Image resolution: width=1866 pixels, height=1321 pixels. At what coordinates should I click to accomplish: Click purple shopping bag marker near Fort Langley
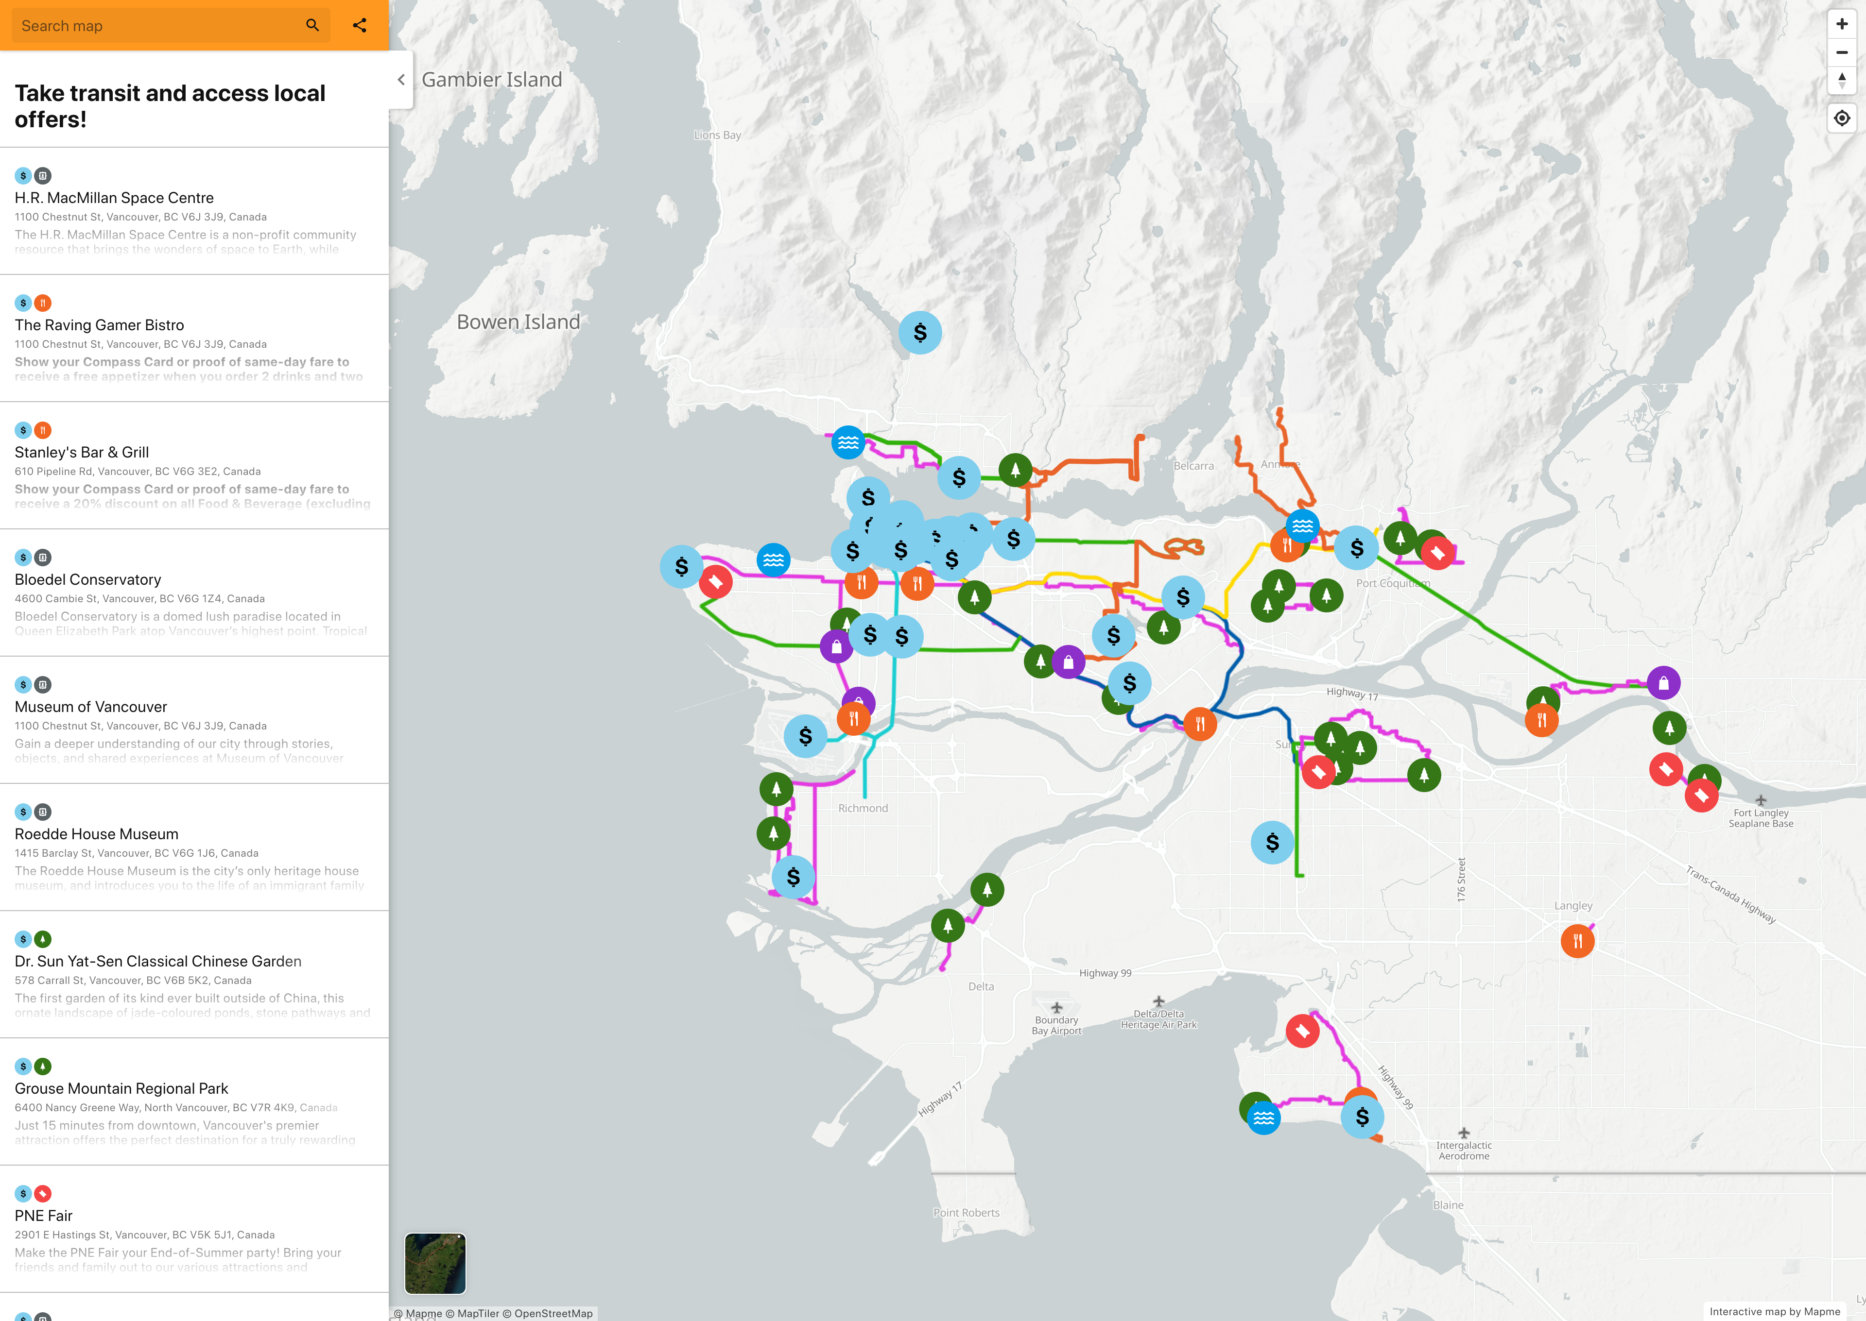tap(1663, 682)
